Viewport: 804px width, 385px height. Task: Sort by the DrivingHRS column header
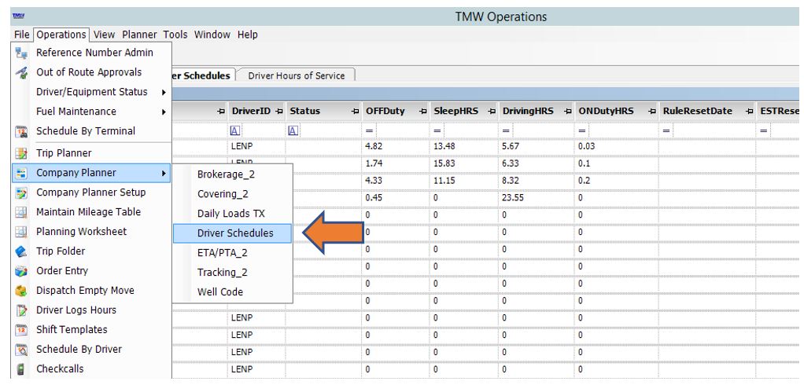(528, 111)
